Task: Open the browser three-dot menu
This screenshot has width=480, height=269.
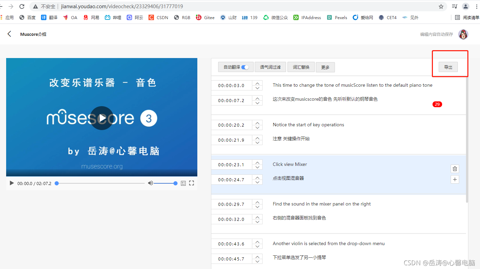Action: coord(477,6)
